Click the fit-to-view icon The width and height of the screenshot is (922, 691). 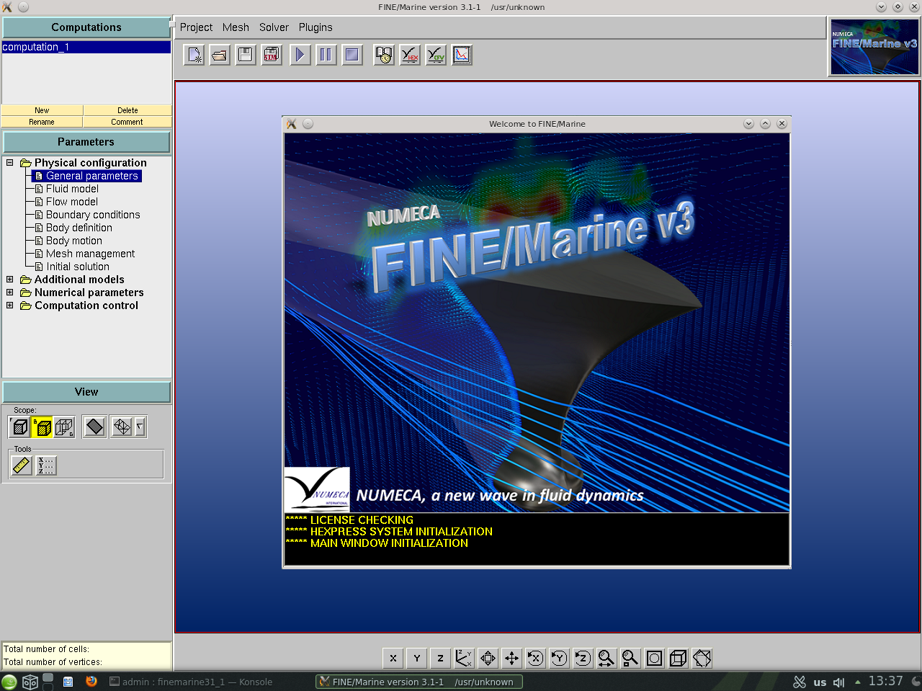coord(488,658)
